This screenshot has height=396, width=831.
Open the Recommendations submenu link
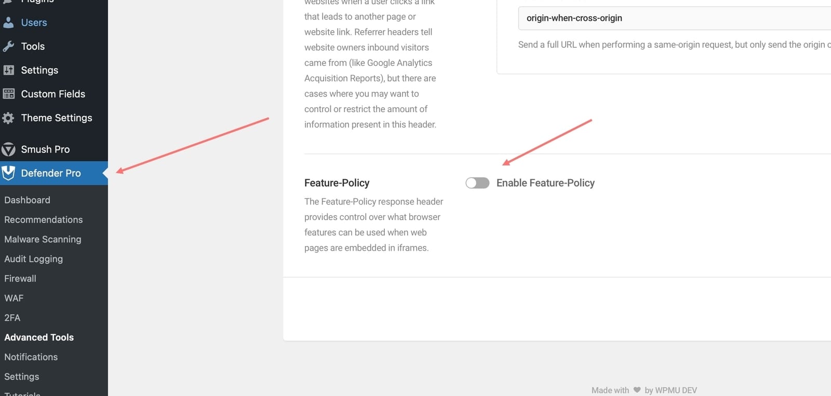tap(44, 220)
